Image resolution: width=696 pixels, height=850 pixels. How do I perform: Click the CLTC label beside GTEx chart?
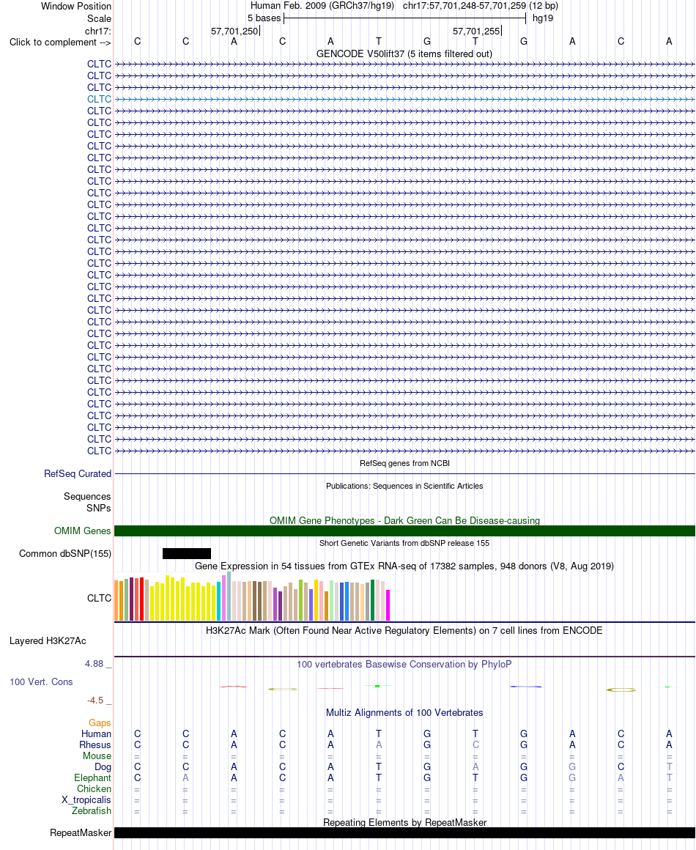pos(99,599)
